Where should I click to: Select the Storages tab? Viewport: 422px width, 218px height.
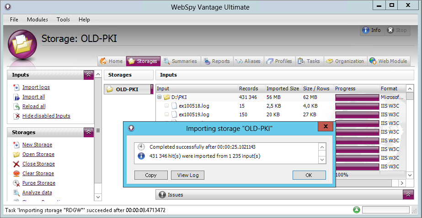tap(143, 61)
